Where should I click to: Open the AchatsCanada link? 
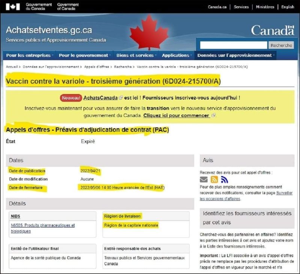click(100, 98)
